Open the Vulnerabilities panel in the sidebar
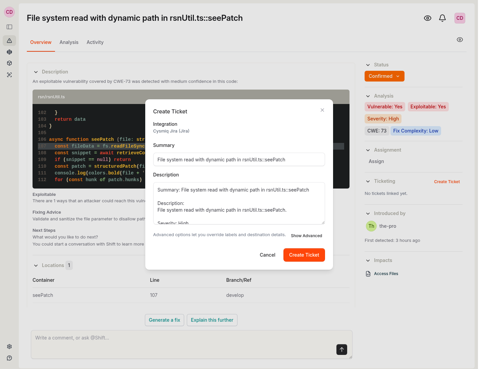This screenshot has width=483, height=369. click(9, 40)
